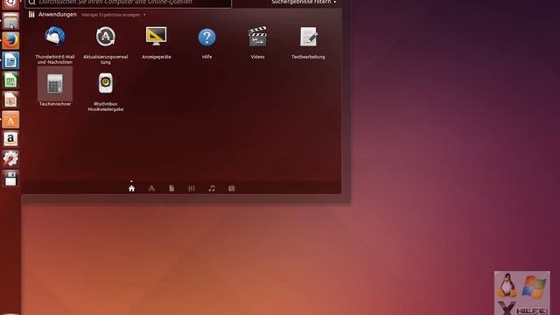Viewport: 560px width, 315px height.
Task: Collapse results via Weniger Ergebnisse anzeigen
Action: click(x=113, y=15)
